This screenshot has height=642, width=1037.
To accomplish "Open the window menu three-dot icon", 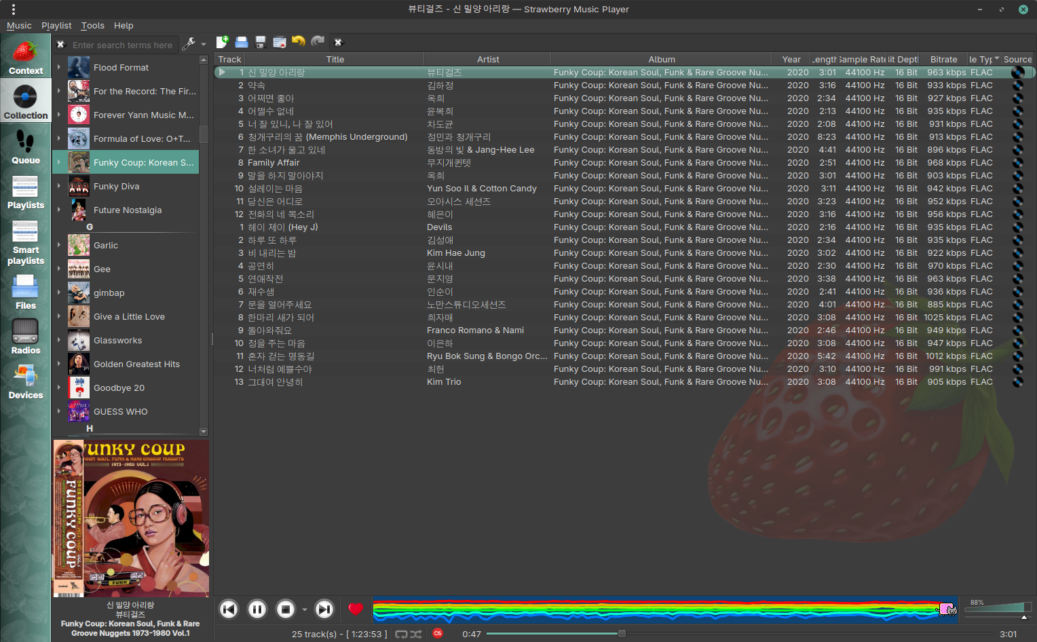I will pyautogui.click(x=13, y=10).
